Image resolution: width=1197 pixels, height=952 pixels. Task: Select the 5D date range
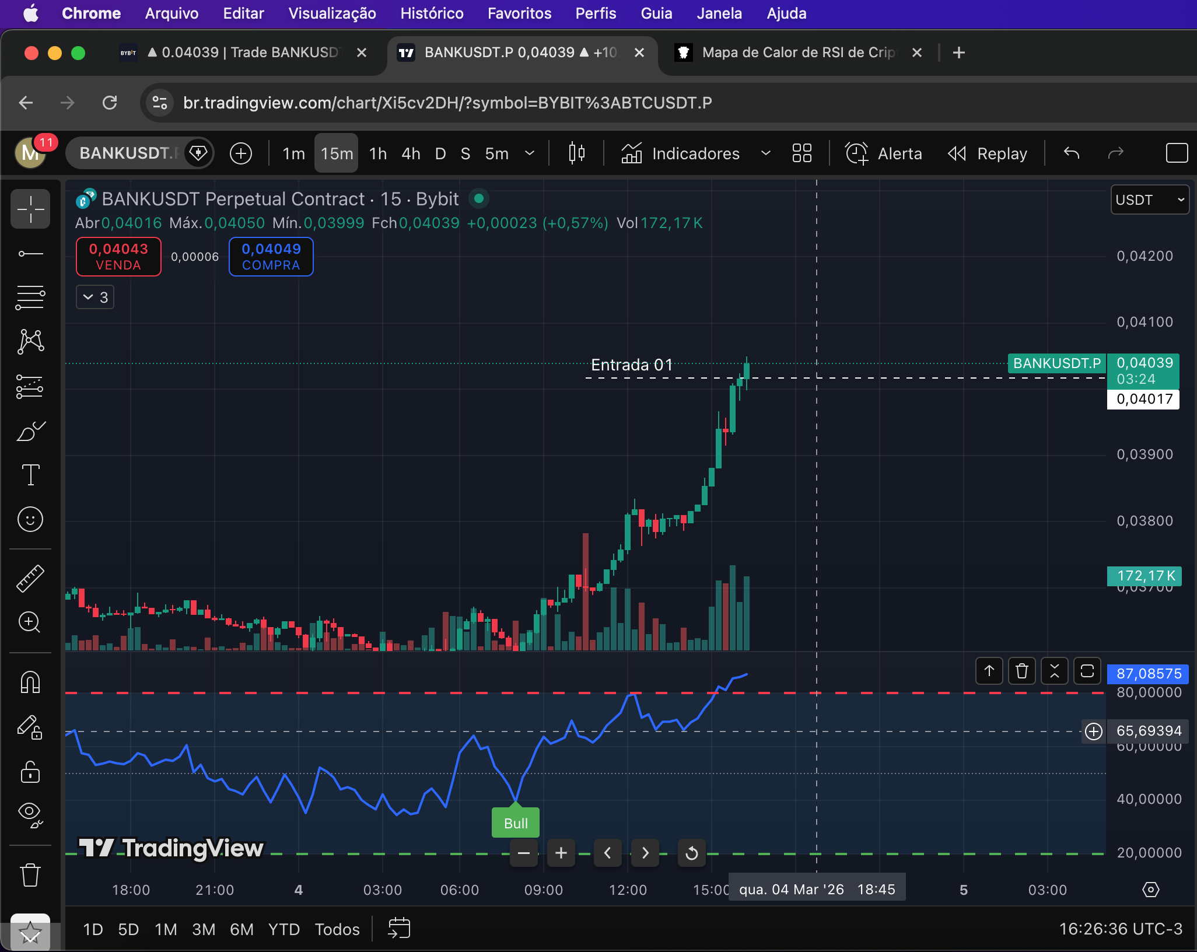point(128,929)
